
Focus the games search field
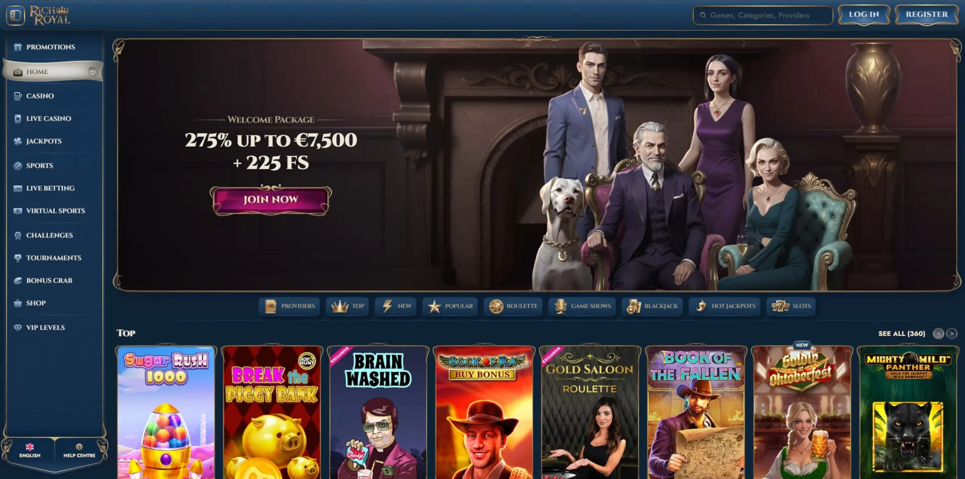pos(763,15)
